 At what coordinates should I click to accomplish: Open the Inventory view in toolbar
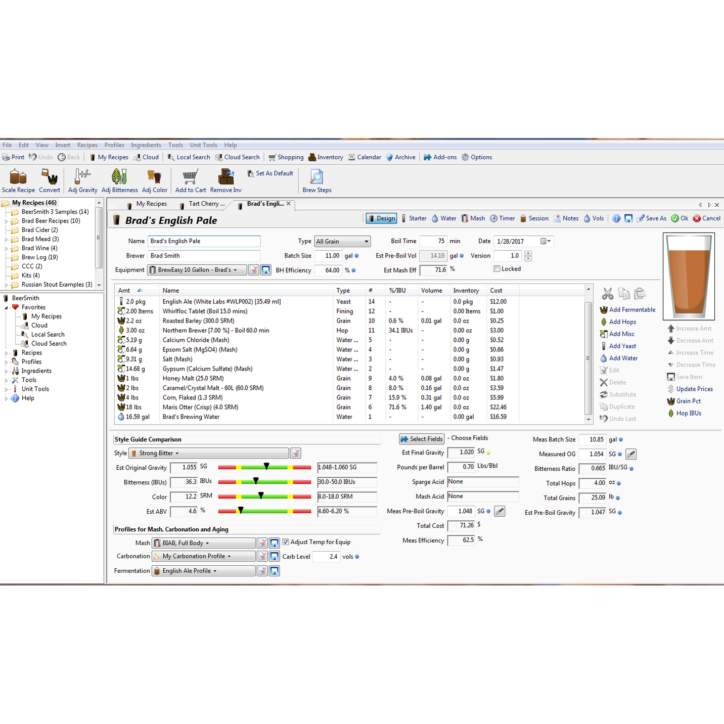(326, 157)
